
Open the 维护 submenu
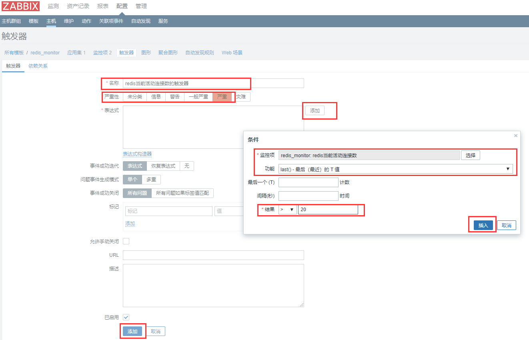pyautogui.click(x=69, y=21)
